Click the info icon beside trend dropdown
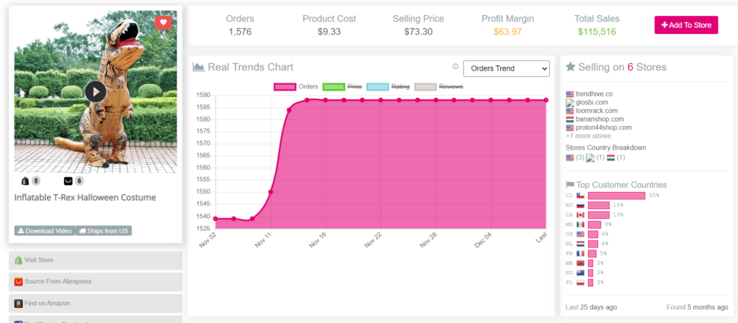 pyautogui.click(x=455, y=67)
